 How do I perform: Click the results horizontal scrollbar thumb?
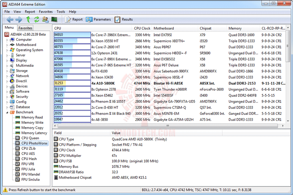pos(168,126)
